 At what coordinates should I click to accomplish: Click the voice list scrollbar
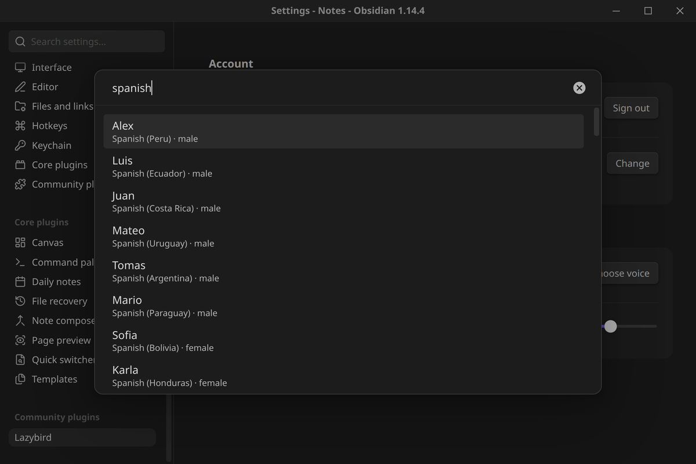(x=596, y=122)
